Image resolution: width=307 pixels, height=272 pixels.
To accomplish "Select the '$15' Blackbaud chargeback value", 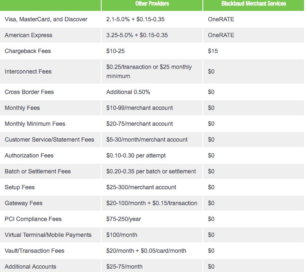I will (x=213, y=51).
